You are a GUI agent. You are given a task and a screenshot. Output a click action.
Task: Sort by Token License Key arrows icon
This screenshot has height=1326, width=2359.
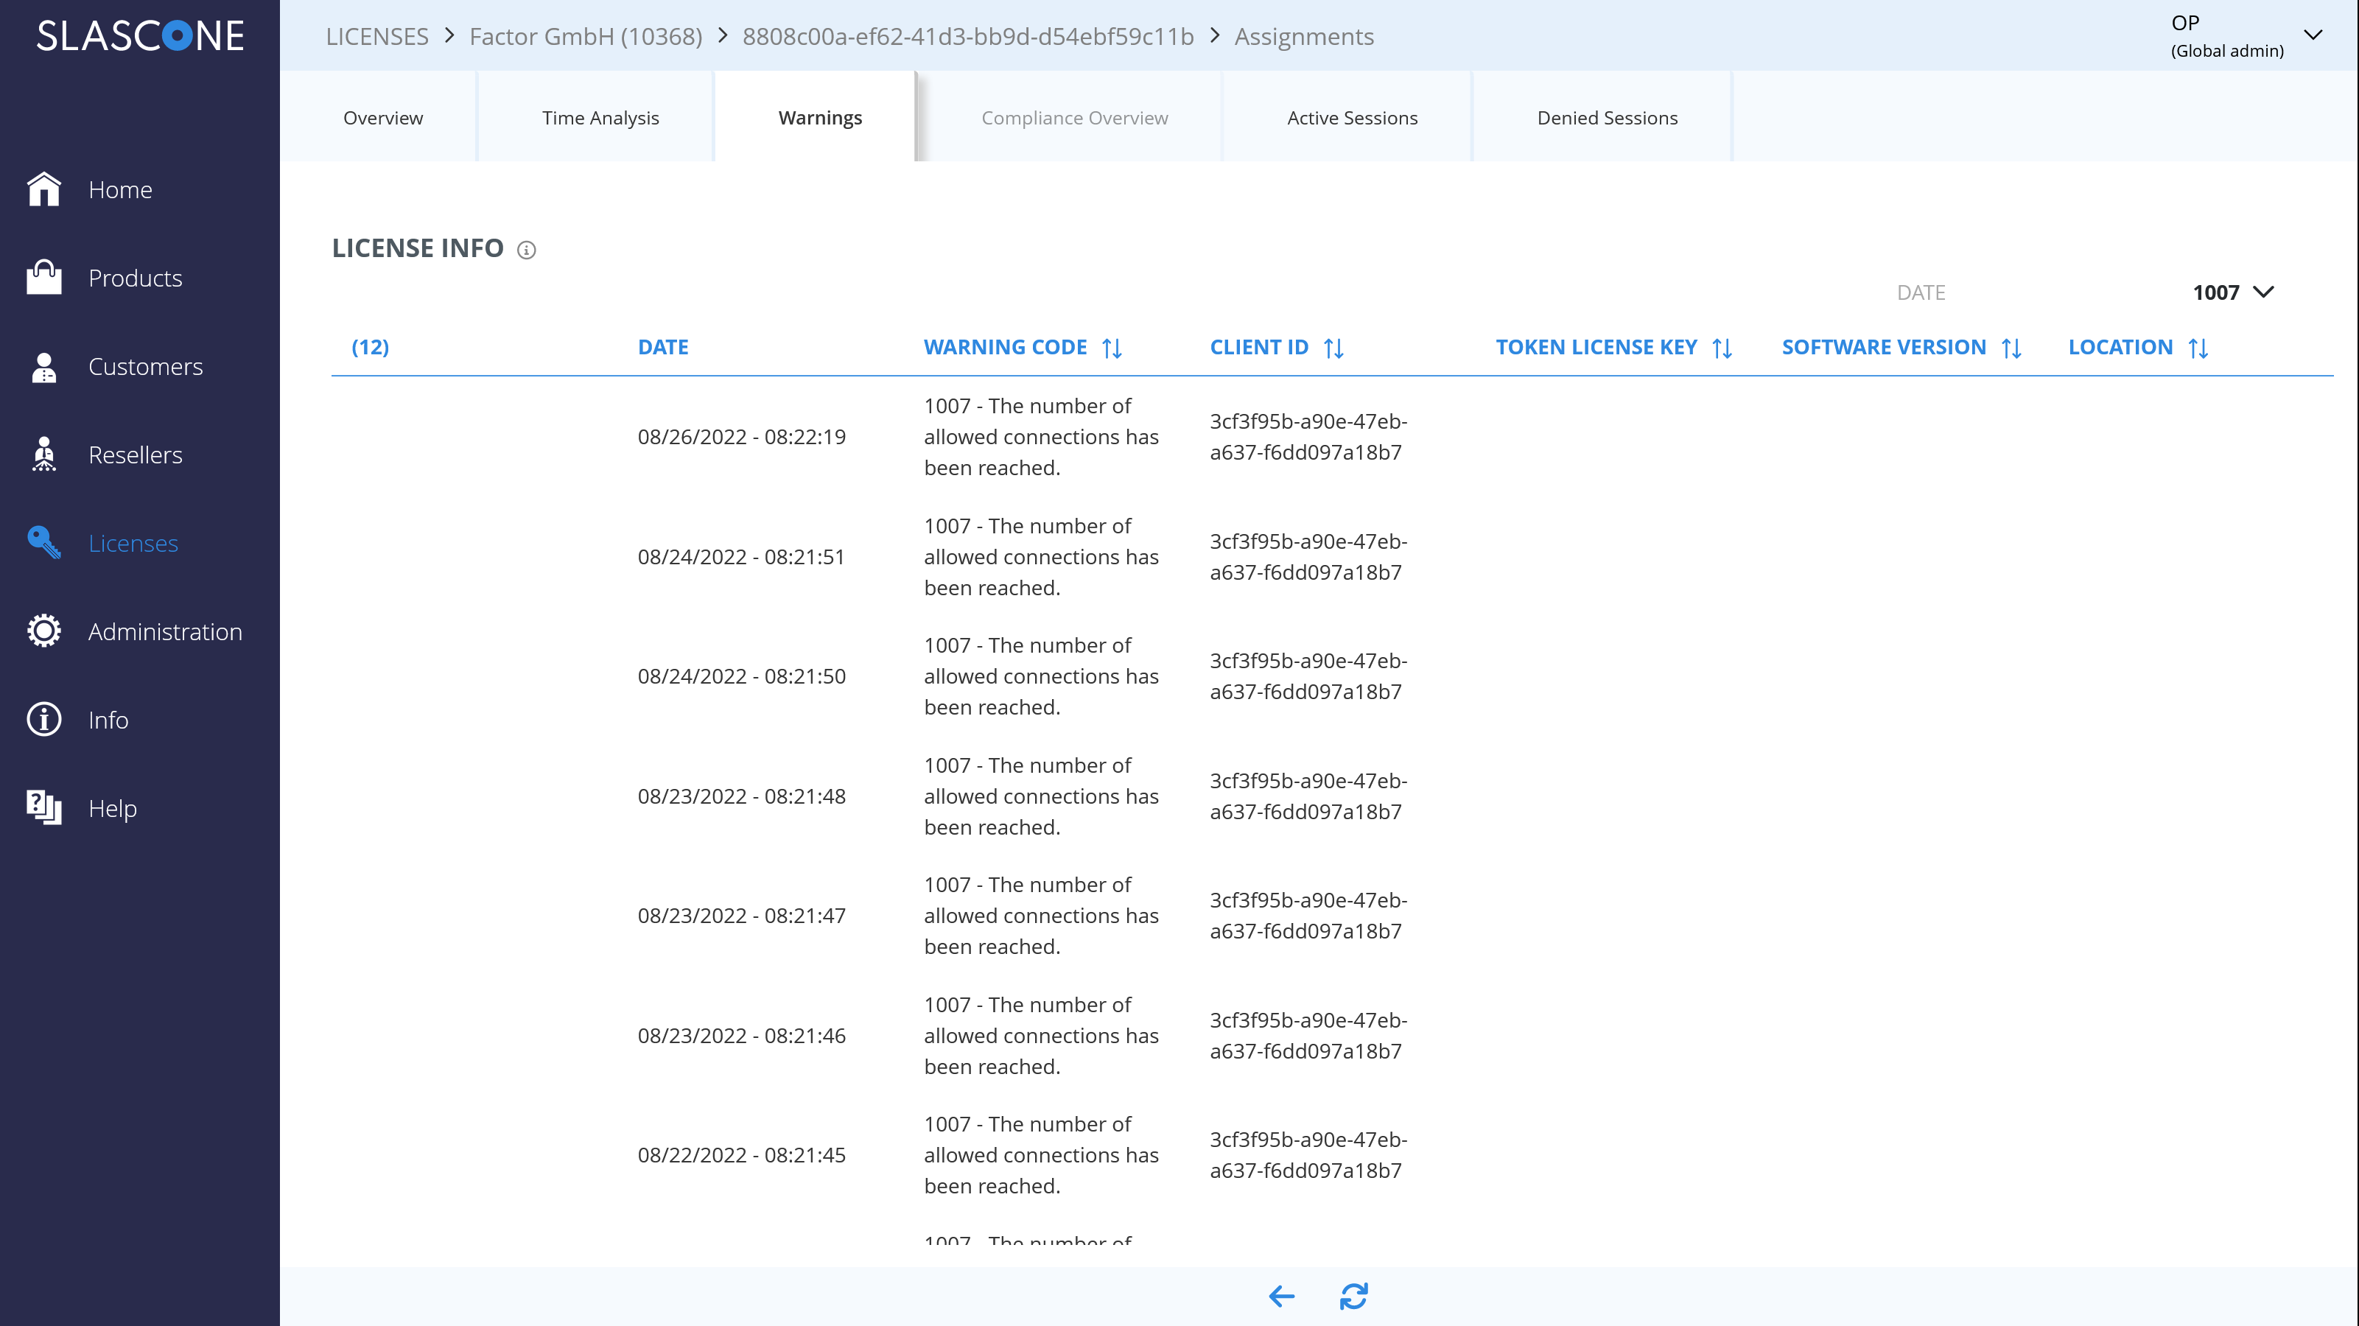(x=1722, y=348)
